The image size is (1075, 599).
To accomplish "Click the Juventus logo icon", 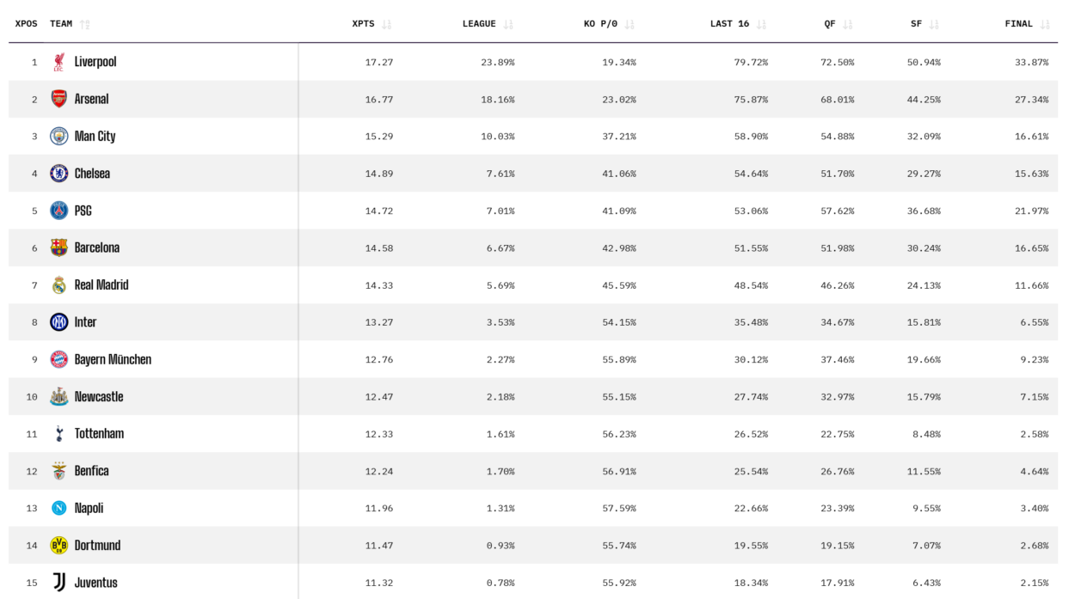I will (x=58, y=582).
